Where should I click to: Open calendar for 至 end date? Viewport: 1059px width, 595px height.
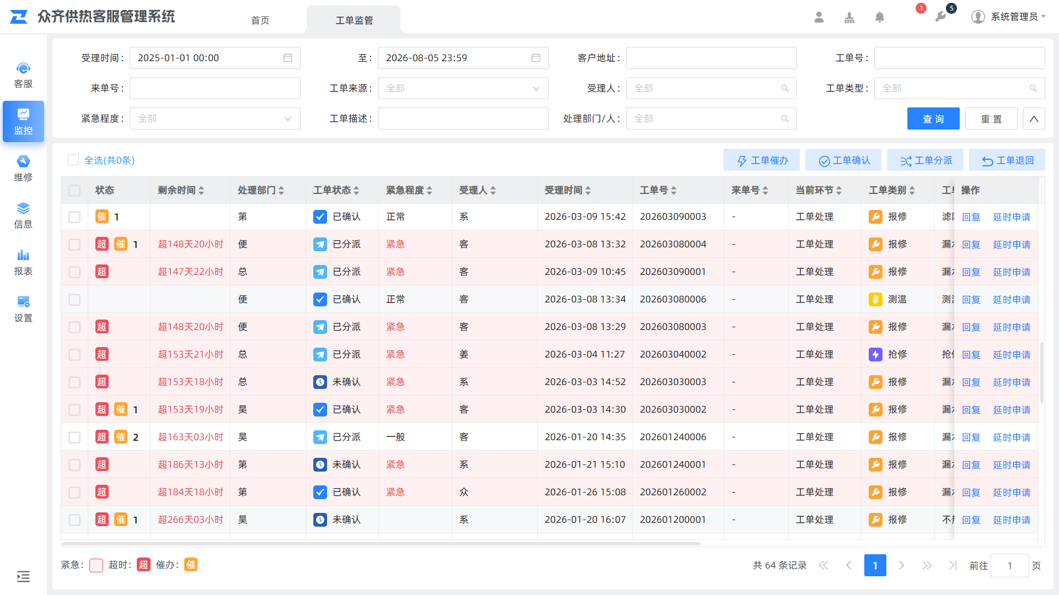coord(536,58)
